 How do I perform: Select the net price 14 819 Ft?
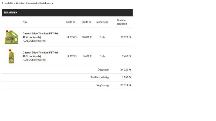[72, 37]
